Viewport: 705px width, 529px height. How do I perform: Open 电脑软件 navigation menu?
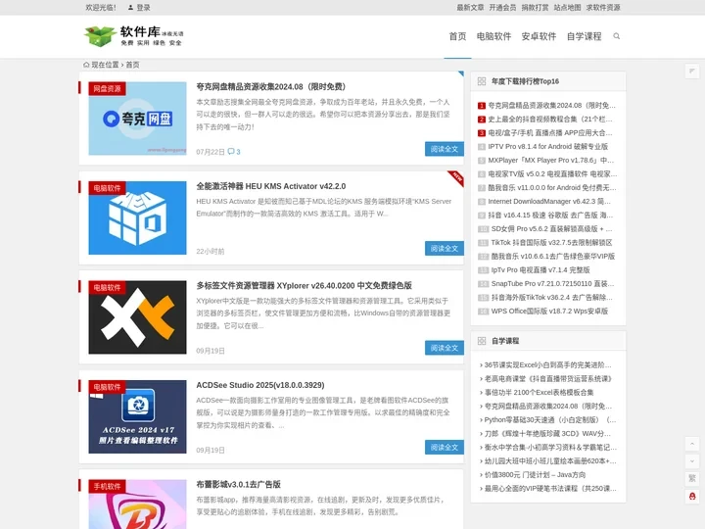493,36
